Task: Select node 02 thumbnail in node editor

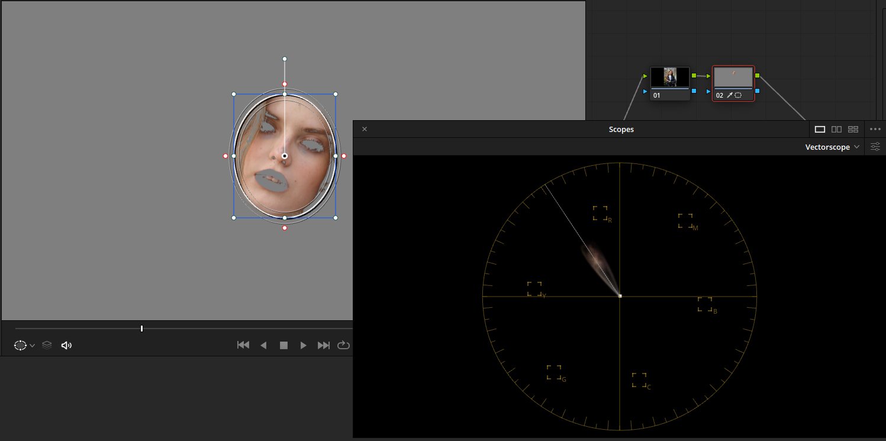Action: point(733,78)
